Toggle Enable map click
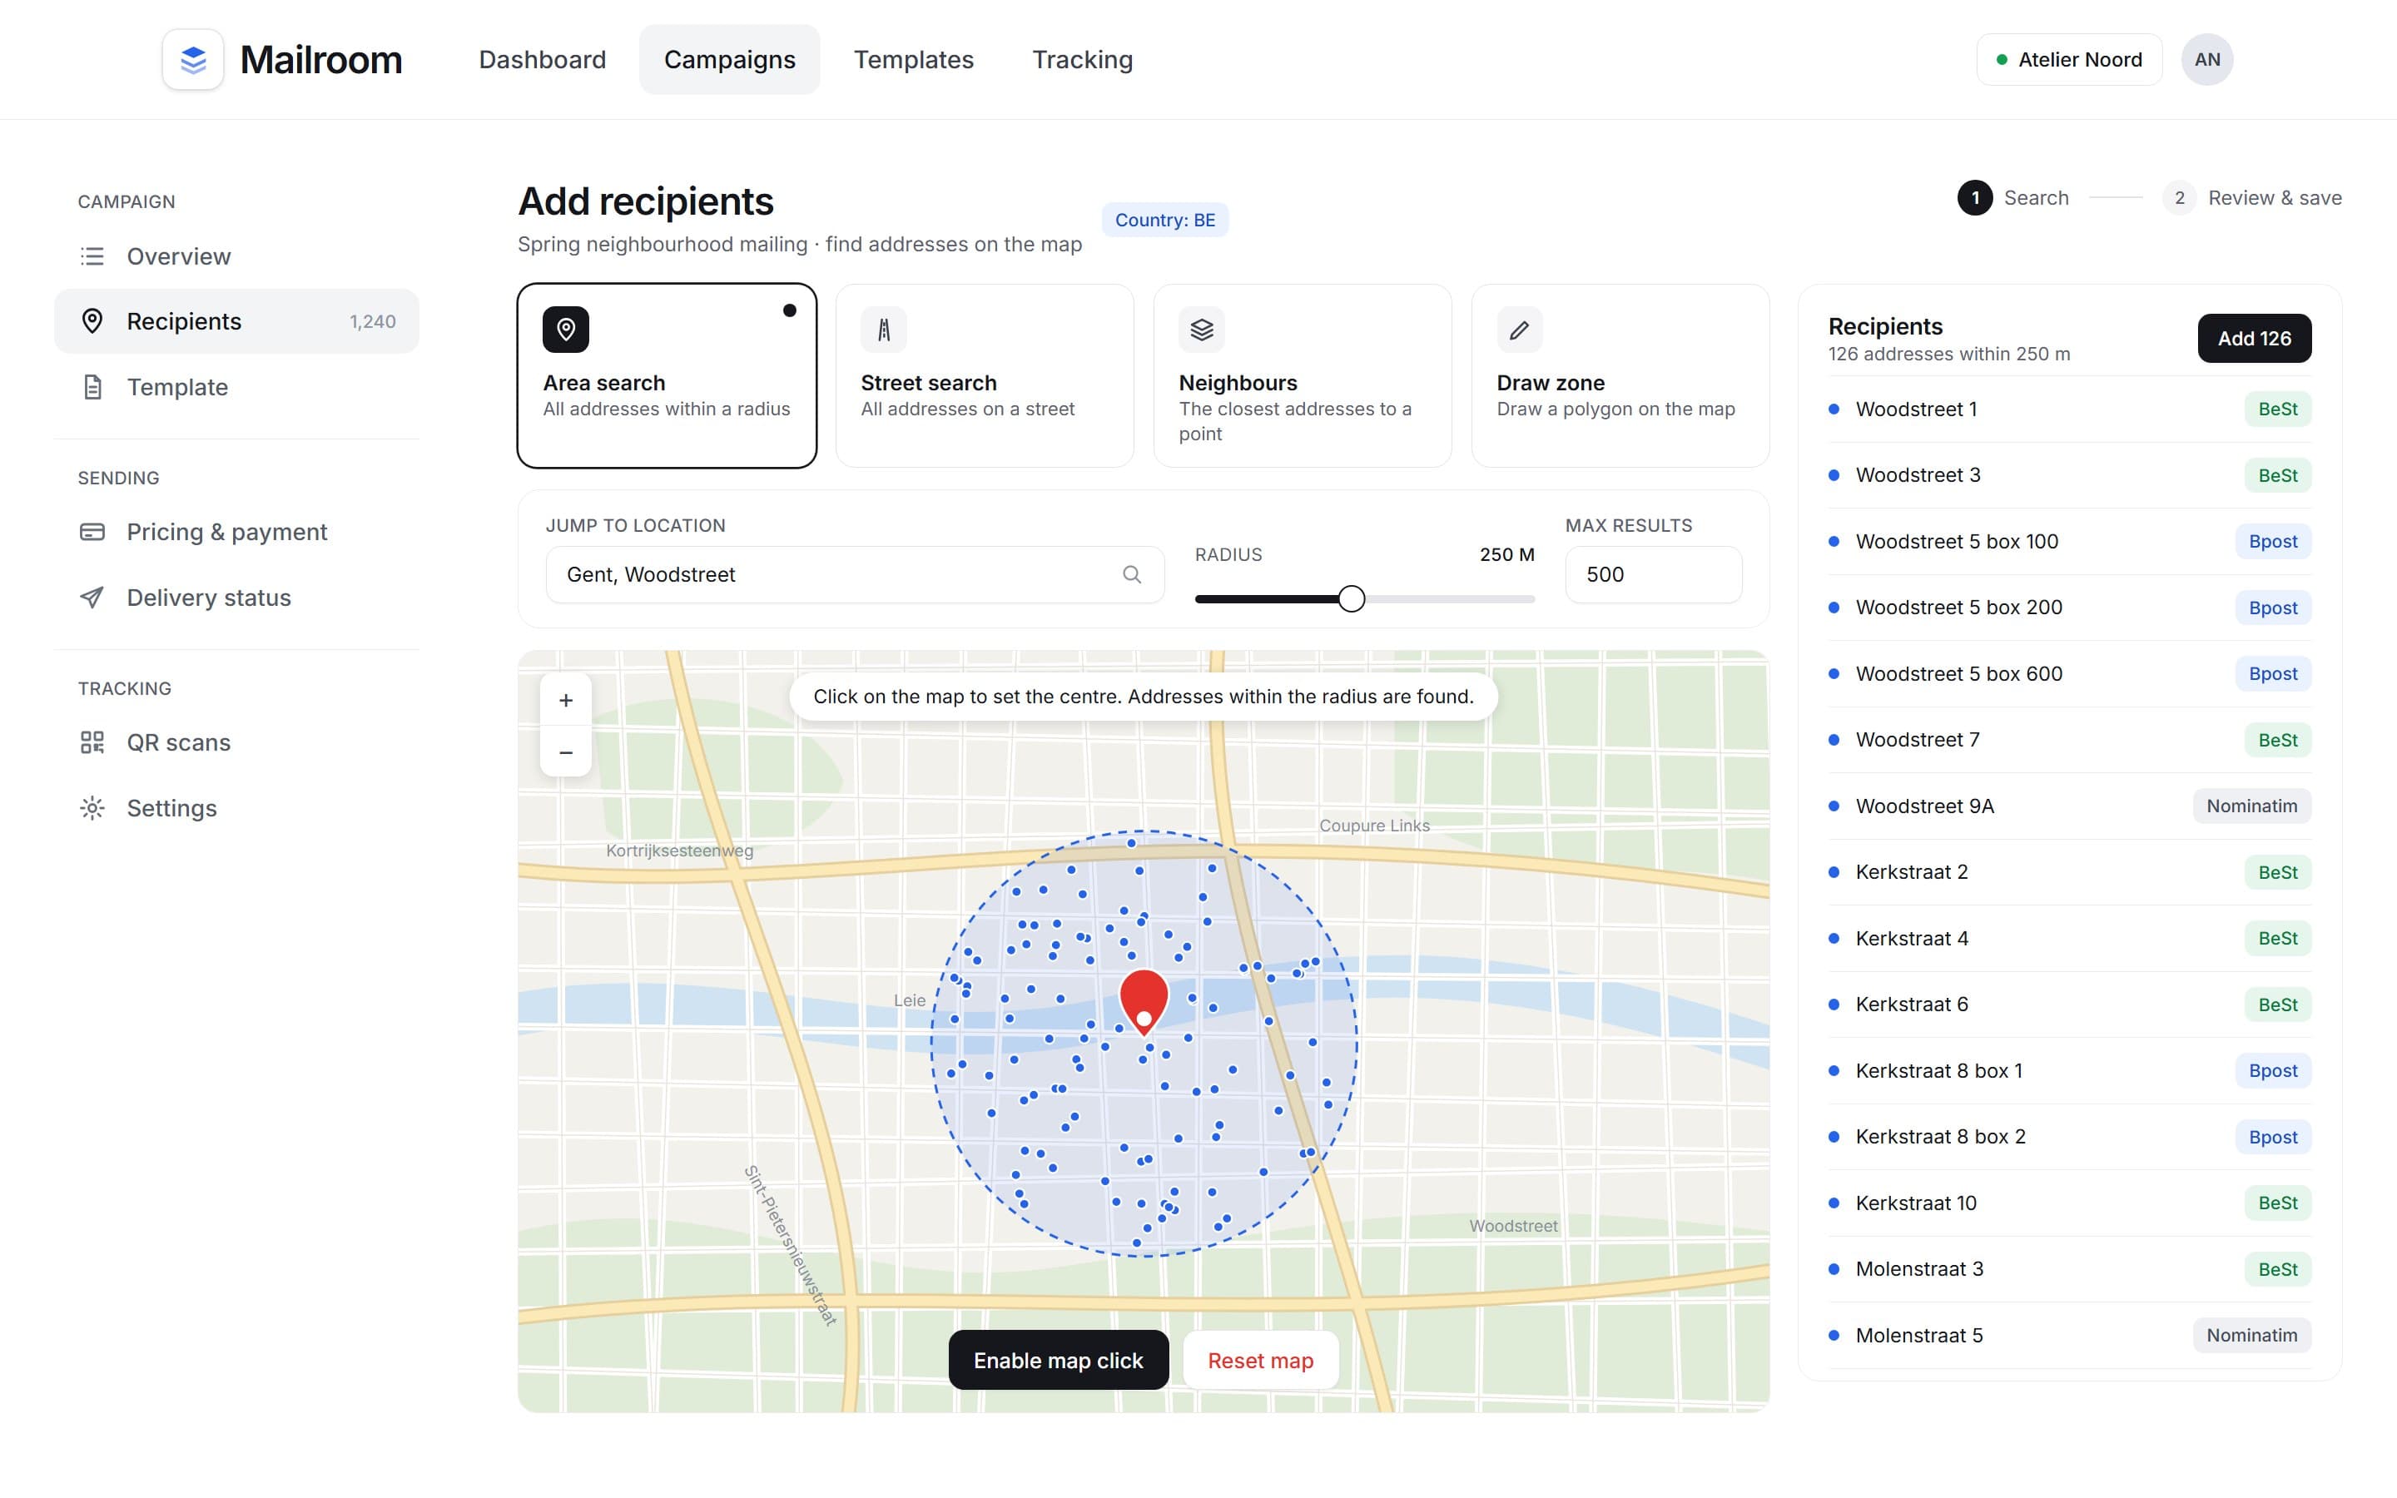Image resolution: width=2397 pixels, height=1498 pixels. coord(1058,1361)
